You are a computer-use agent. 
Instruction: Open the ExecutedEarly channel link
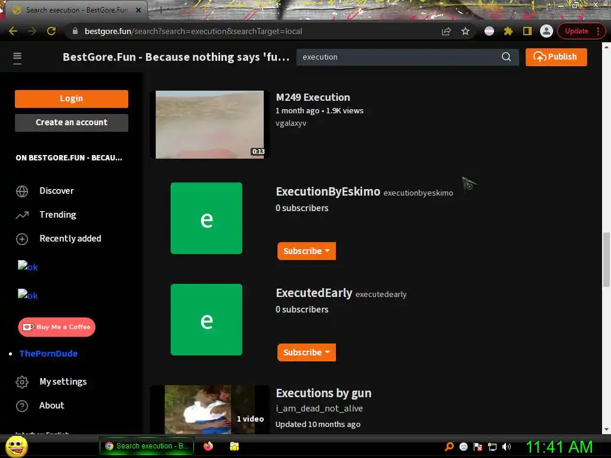coord(314,293)
